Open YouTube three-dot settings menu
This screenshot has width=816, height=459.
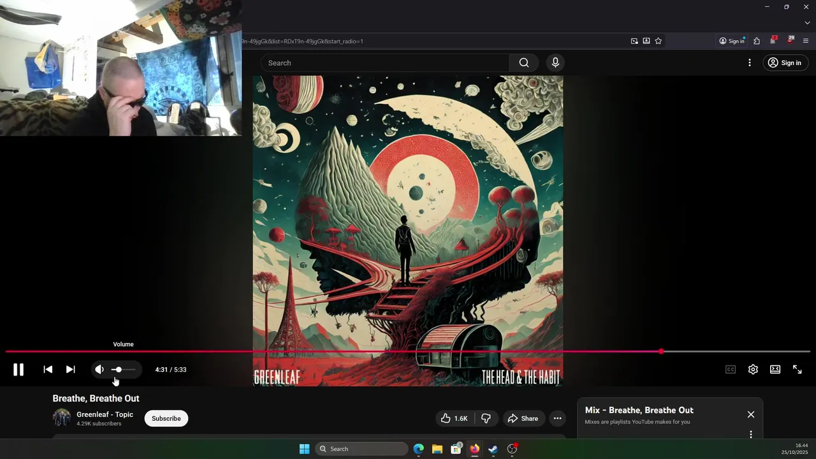(750, 62)
